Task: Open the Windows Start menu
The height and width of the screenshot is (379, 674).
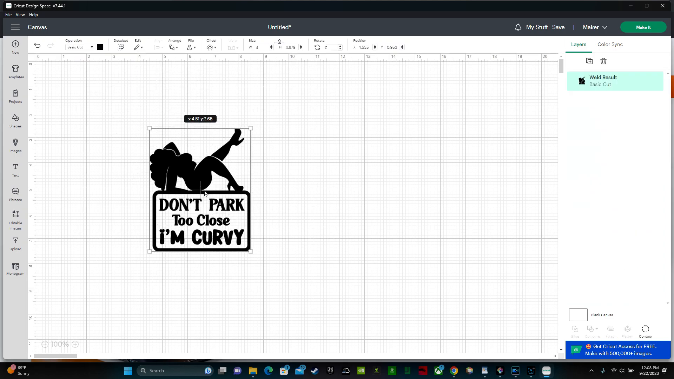Action: [128, 371]
